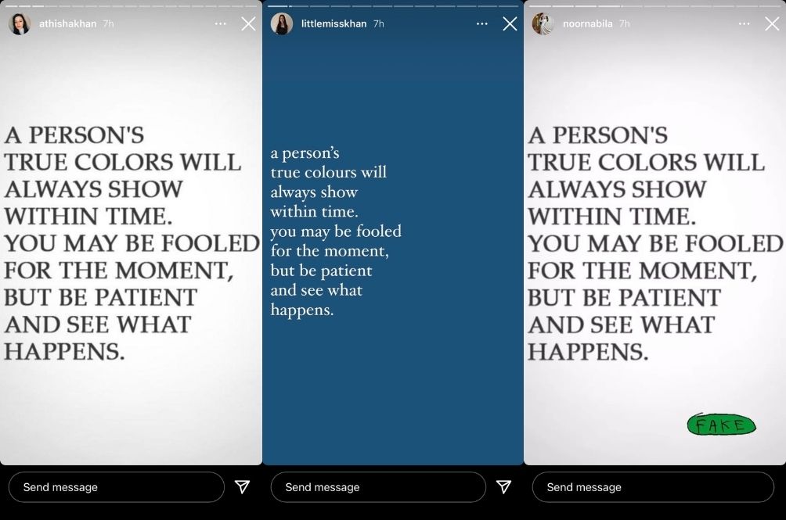Click story progress bar on littlemisskhan's story
Viewport: 786px width, 520px height.
(x=393, y=6)
